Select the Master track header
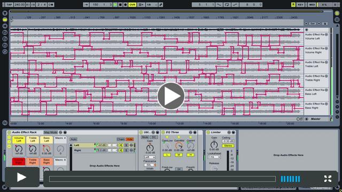Image resolution: width=342 pixels, height=192 pixels. pyautogui.click(x=316, y=119)
